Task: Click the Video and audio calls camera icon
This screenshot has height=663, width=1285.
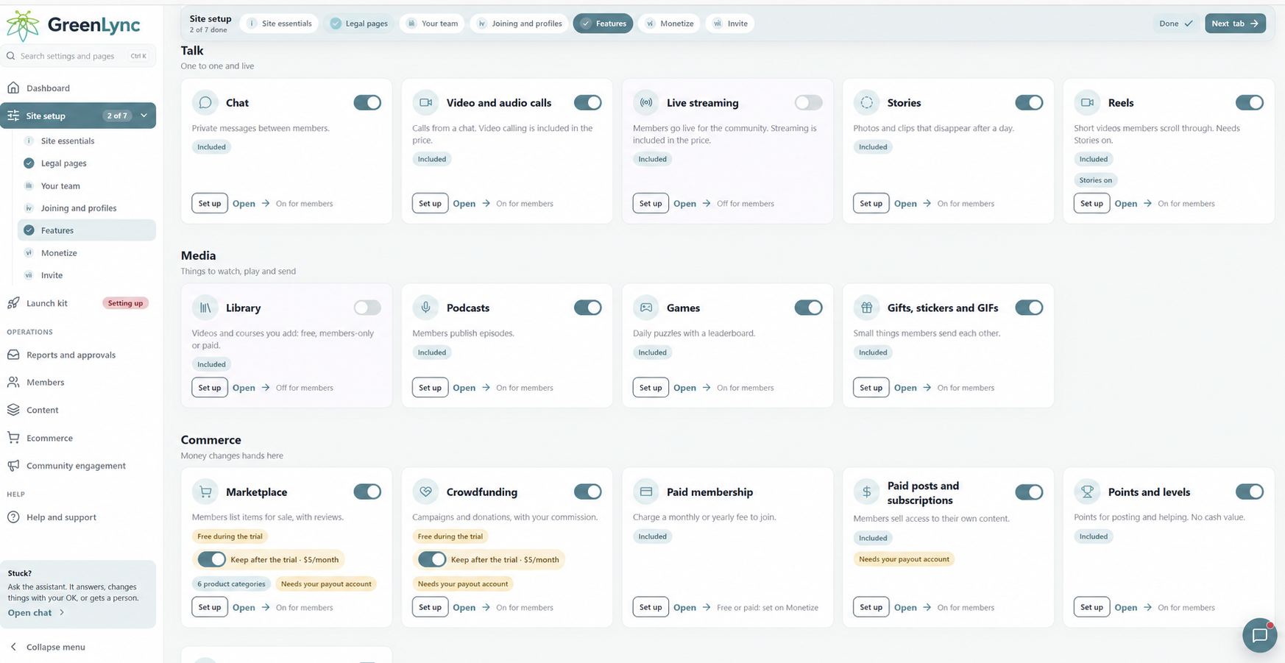Action: (425, 103)
